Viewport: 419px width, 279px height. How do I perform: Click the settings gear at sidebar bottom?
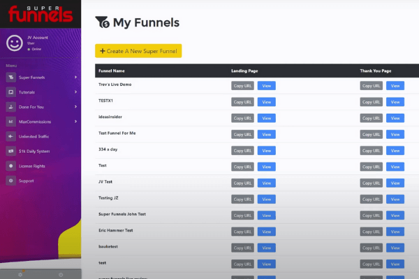pyautogui.click(x=20, y=274)
